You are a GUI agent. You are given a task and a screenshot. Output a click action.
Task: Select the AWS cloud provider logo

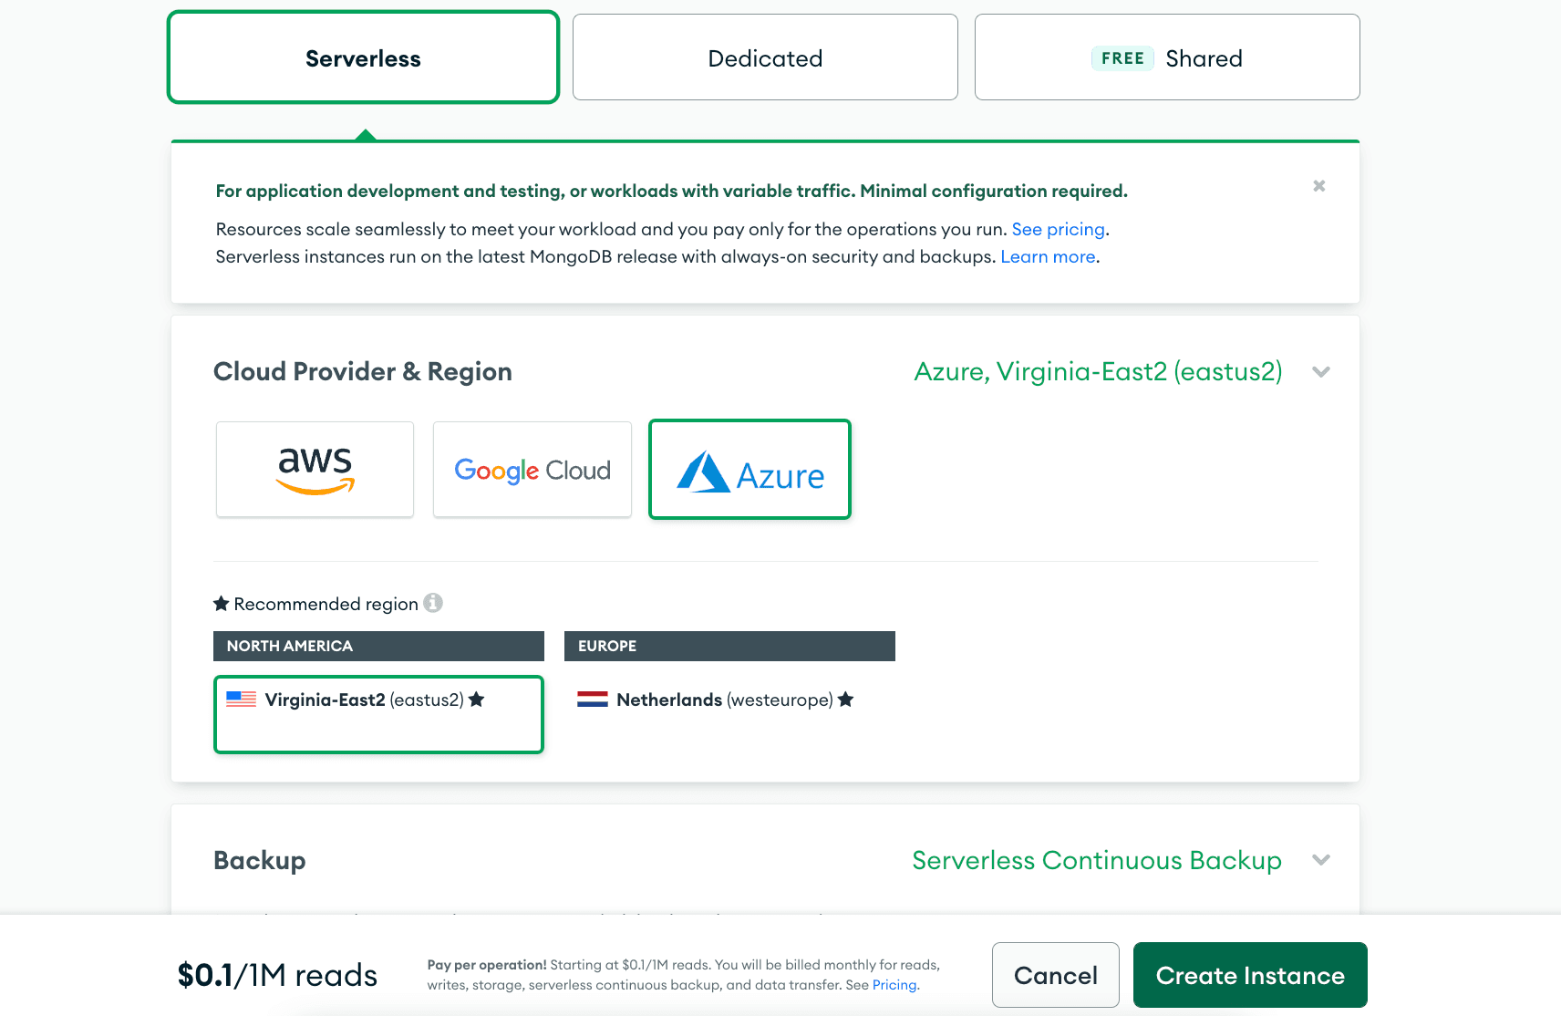315,470
